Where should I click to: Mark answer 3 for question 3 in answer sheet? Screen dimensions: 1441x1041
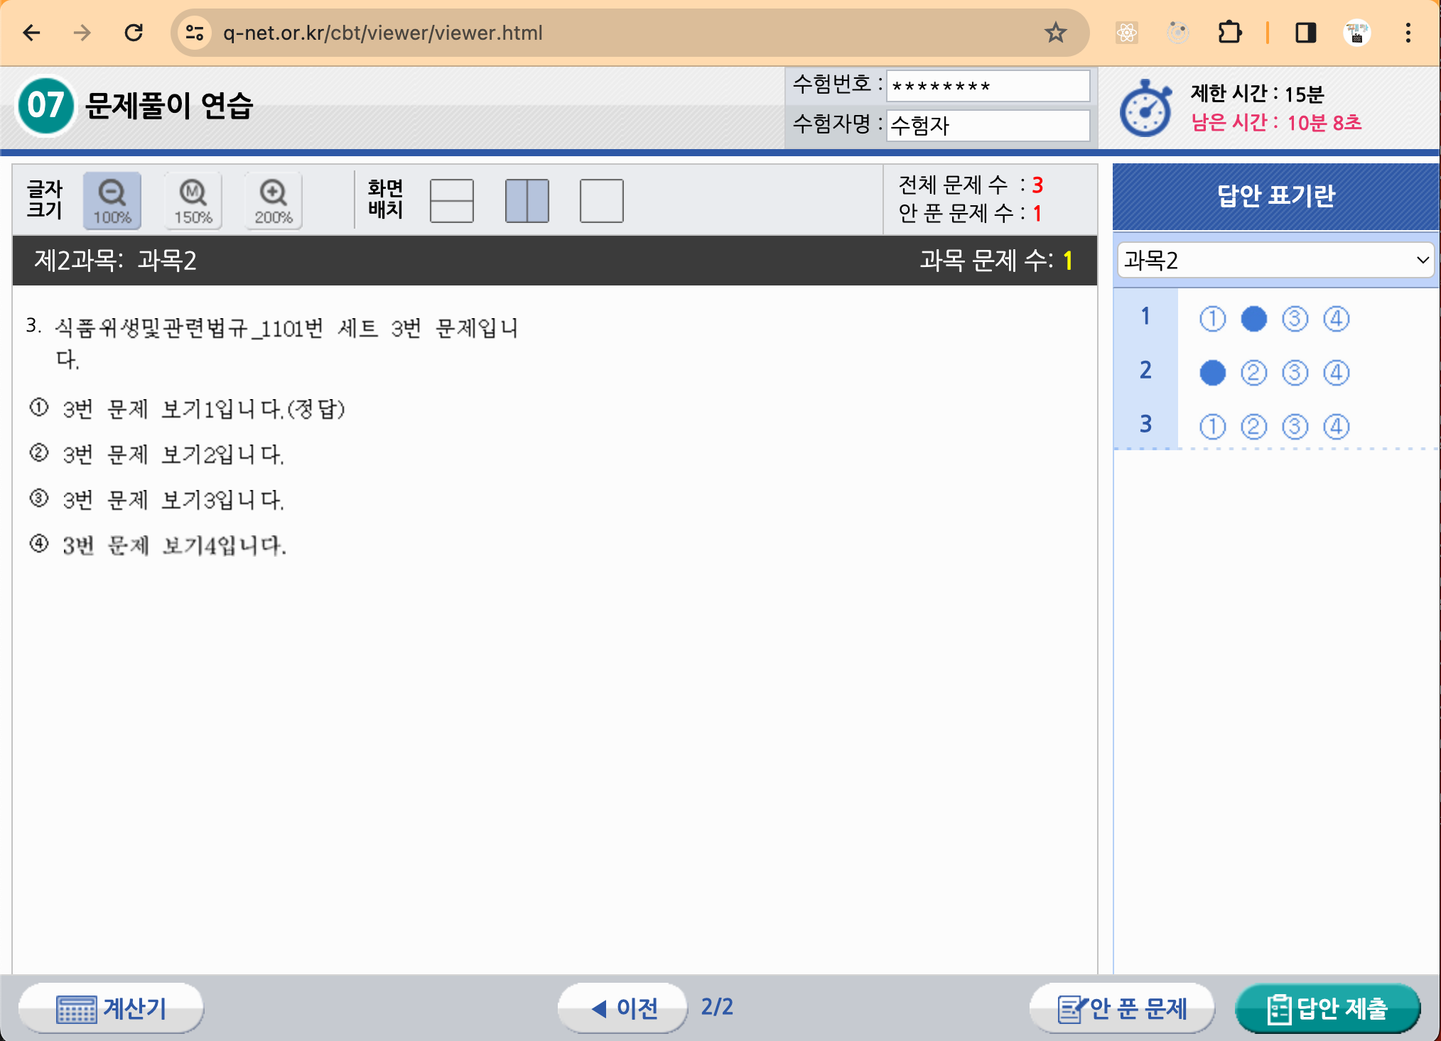coord(1295,427)
